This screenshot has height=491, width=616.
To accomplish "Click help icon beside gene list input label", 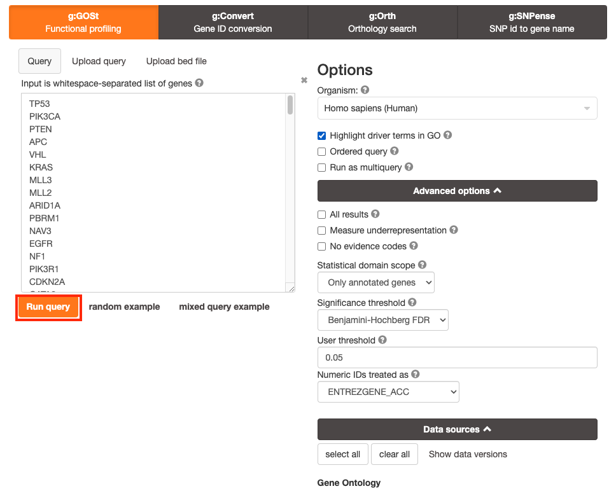I will point(199,83).
